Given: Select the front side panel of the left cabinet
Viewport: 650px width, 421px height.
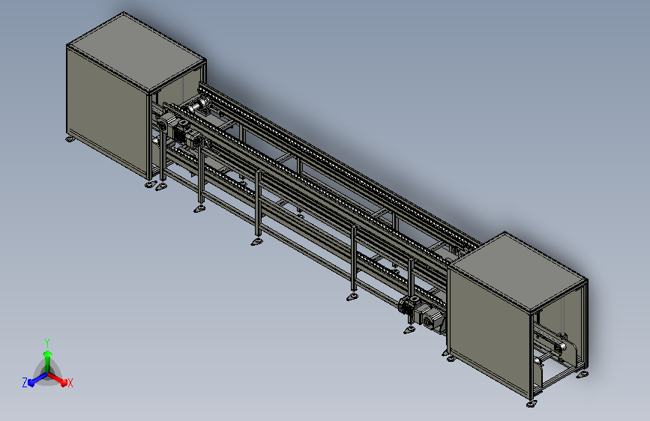Looking at the screenshot, I should 107,112.
